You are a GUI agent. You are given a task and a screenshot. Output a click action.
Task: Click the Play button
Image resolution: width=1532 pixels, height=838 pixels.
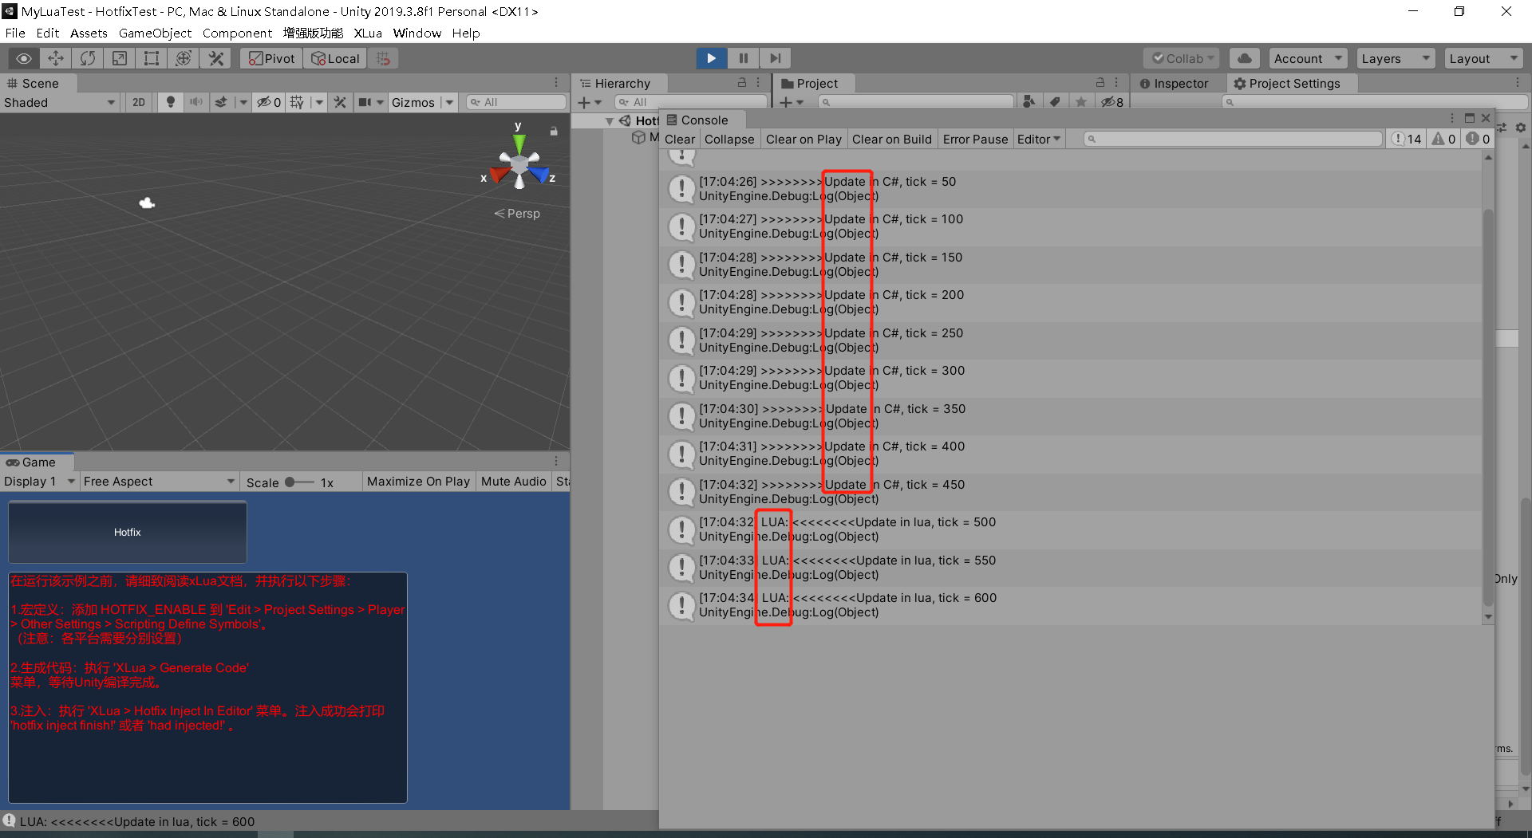(711, 58)
